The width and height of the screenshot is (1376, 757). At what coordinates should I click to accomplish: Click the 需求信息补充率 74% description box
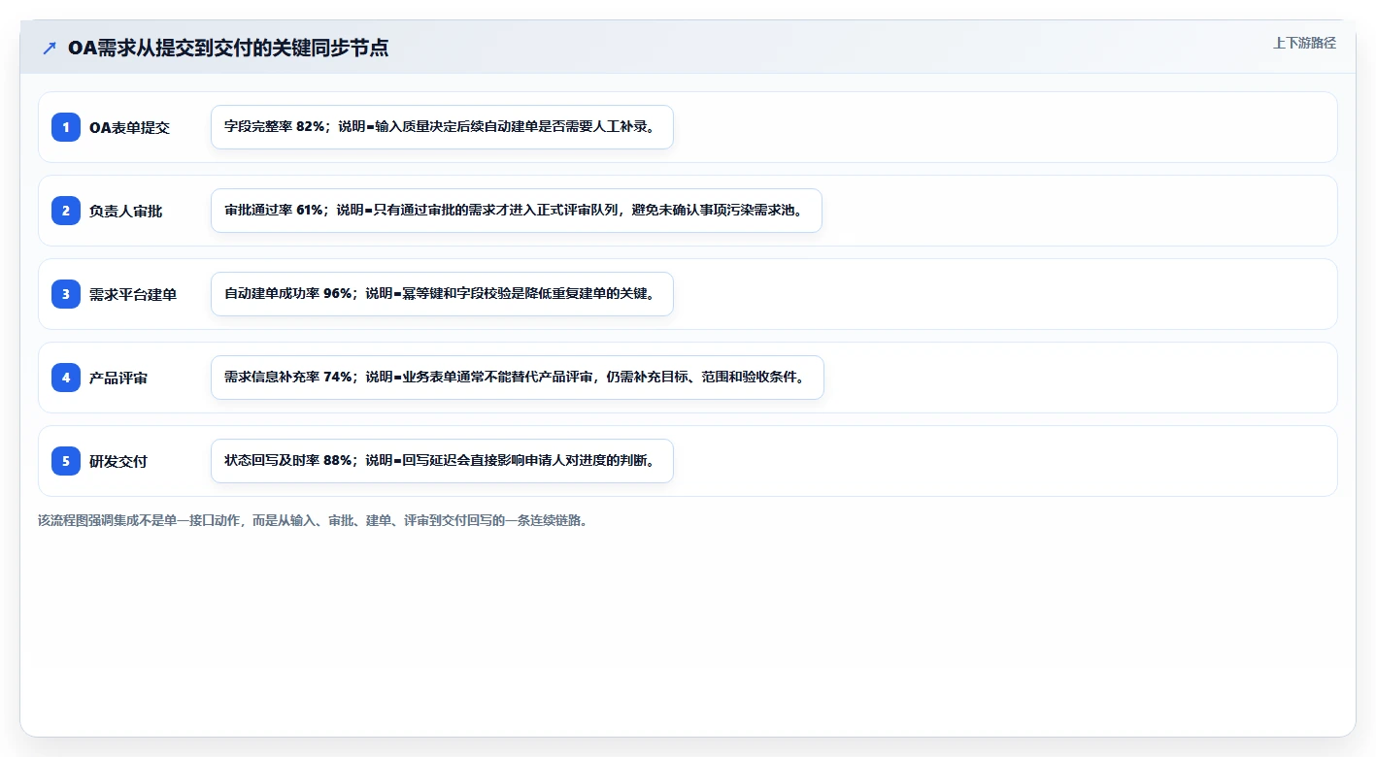coord(518,378)
